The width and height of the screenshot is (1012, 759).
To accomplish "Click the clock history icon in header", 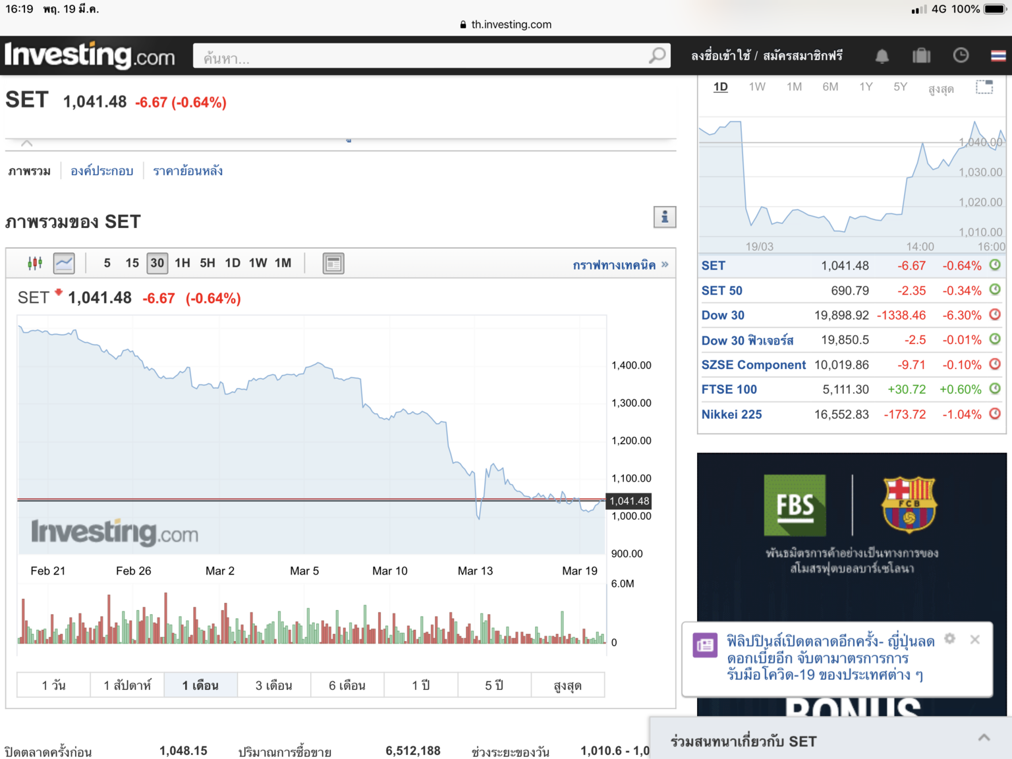I will pos(961,56).
